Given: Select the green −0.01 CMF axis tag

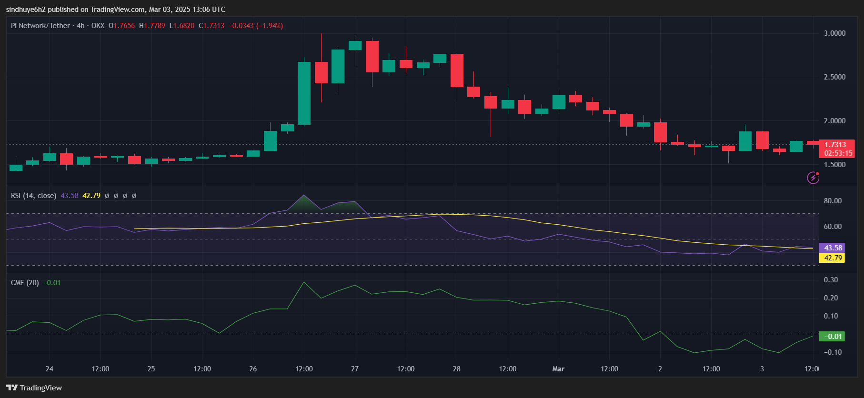Looking at the screenshot, I should click(x=832, y=337).
